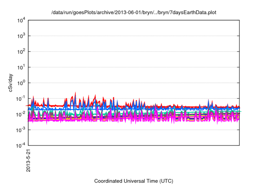Click the 10^0 y-axis tick label
The width and height of the screenshot is (264, 185).
[21, 83]
